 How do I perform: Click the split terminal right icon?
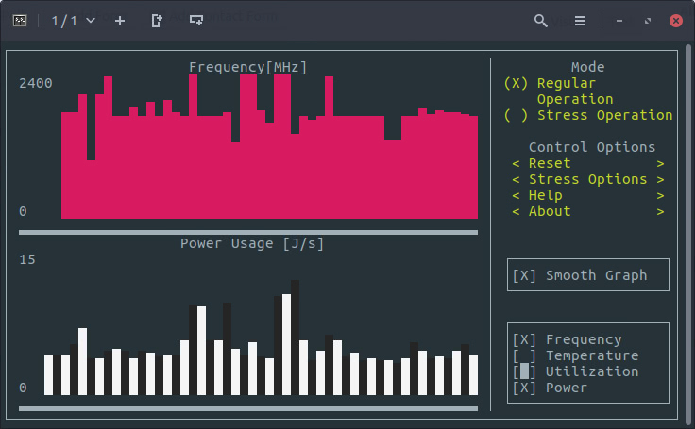point(158,20)
